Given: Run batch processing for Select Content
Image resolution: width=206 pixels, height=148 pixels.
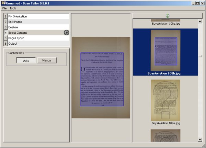Looking at the screenshot, I should pyautogui.click(x=67, y=33).
